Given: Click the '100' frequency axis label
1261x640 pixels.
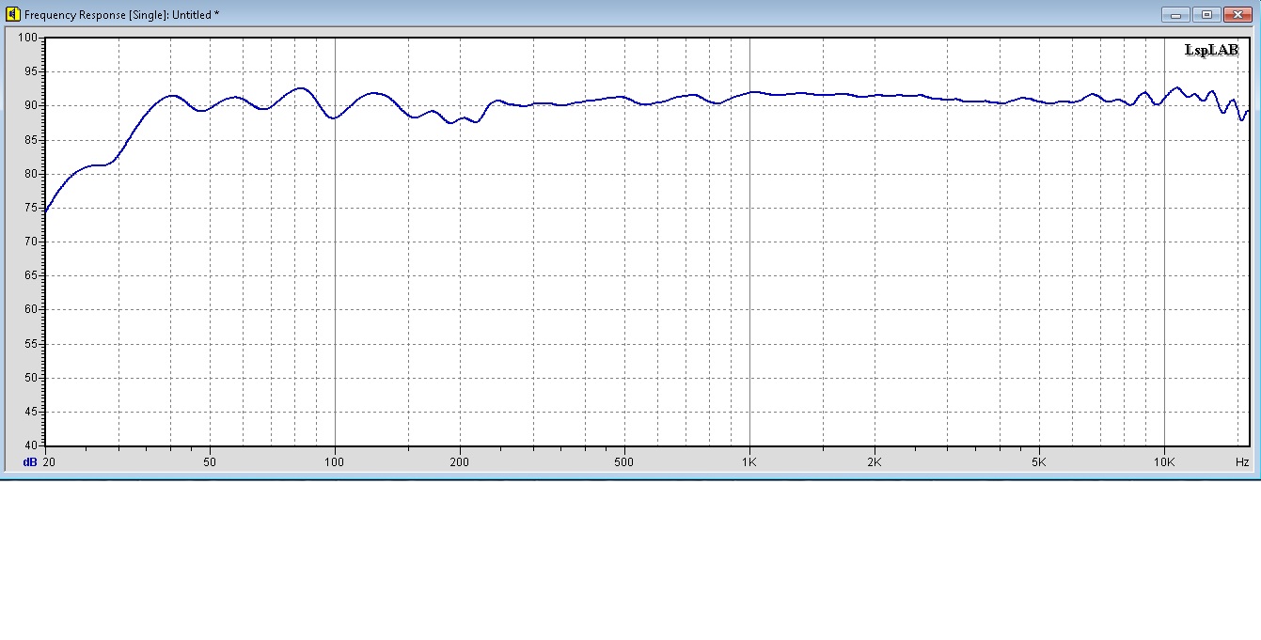Looking at the screenshot, I should click(x=335, y=462).
